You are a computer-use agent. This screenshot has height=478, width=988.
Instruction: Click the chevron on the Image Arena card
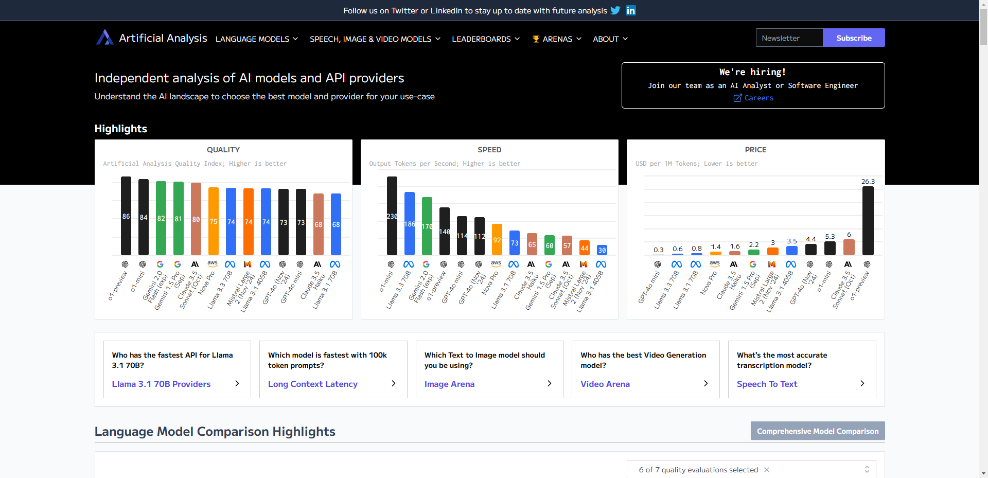click(549, 384)
